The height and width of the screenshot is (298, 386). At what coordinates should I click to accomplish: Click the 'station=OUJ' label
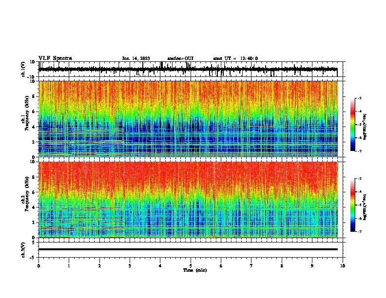point(180,58)
